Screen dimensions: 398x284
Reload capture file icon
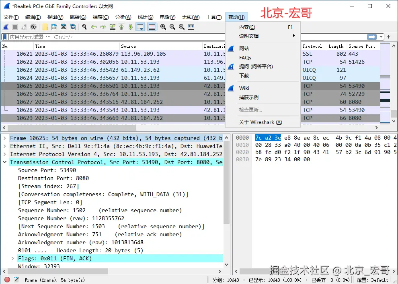click(73, 27)
